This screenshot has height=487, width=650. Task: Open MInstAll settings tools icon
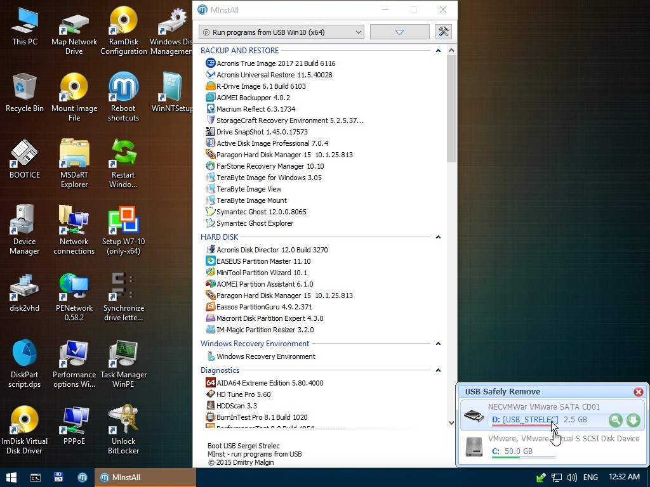(x=443, y=32)
